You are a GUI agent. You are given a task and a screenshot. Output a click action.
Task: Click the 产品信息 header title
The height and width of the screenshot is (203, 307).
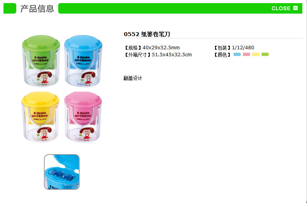pyautogui.click(x=37, y=9)
